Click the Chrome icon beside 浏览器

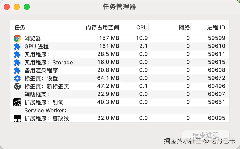click(x=17, y=38)
